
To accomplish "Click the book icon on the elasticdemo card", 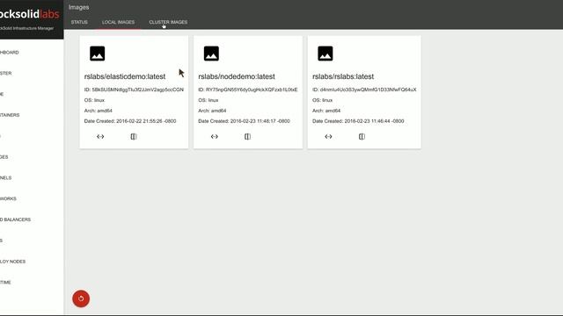I will pyautogui.click(x=134, y=137).
